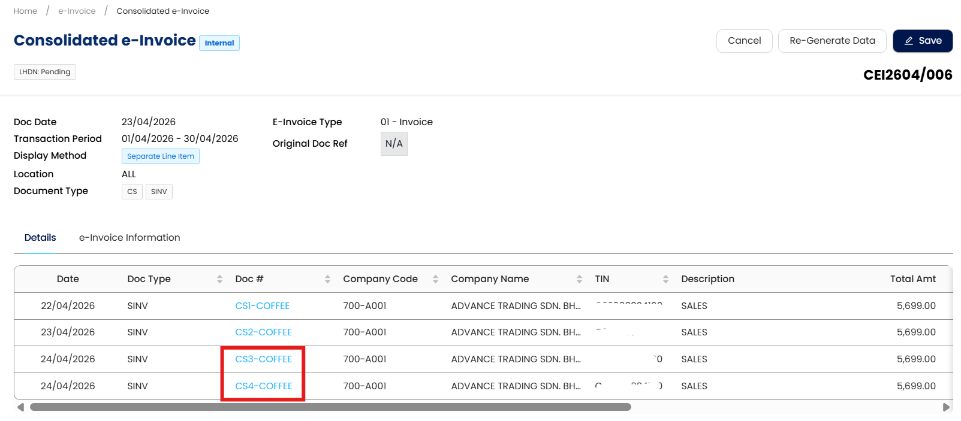961x421 pixels.
Task: Open the CS3-COFFEE document link
Action: tap(263, 359)
